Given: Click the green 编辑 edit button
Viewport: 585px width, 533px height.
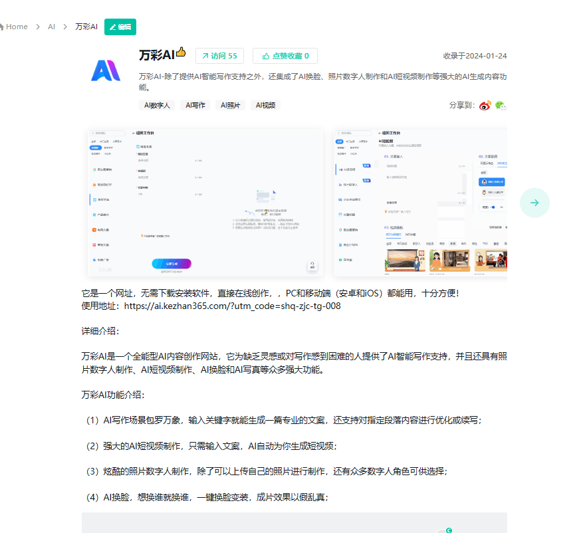Looking at the screenshot, I should coord(120,27).
